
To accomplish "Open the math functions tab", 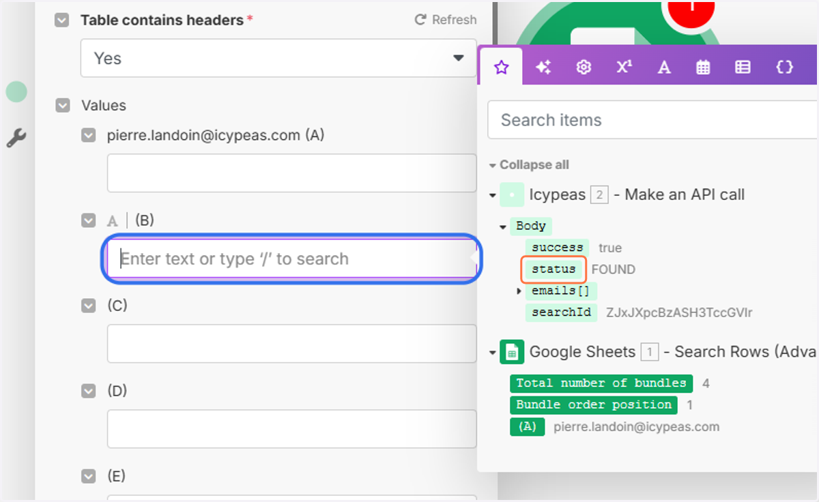I will (624, 67).
